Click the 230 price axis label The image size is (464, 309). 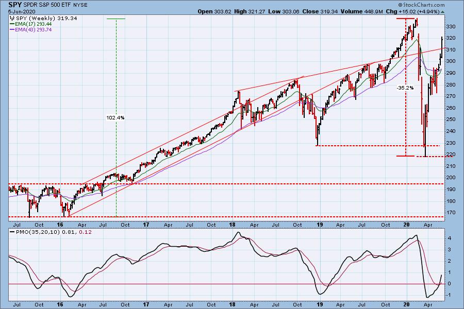pyautogui.click(x=451, y=143)
